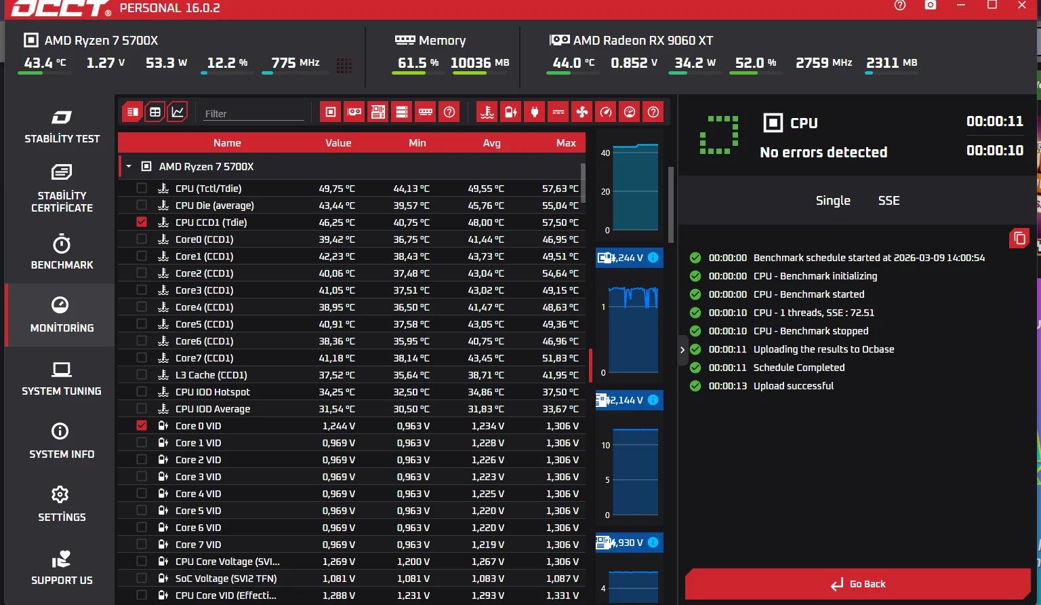The width and height of the screenshot is (1041, 605).
Task: Open the Settings section in the sidebar
Action: tap(62, 505)
